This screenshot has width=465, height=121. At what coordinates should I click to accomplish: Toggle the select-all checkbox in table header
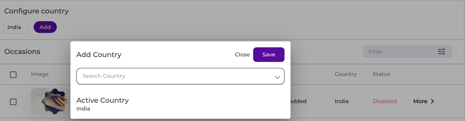(13, 75)
